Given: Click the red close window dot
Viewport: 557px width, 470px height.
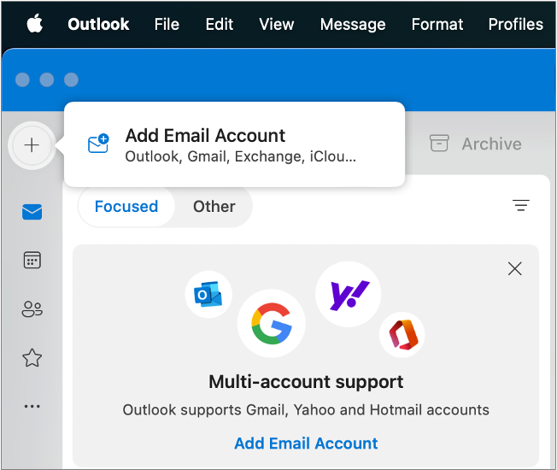Looking at the screenshot, I should [x=22, y=79].
